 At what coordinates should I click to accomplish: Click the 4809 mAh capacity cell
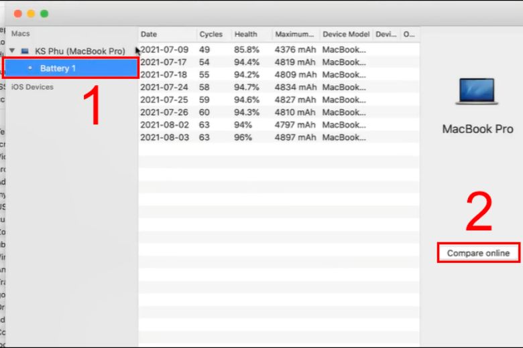(295, 74)
